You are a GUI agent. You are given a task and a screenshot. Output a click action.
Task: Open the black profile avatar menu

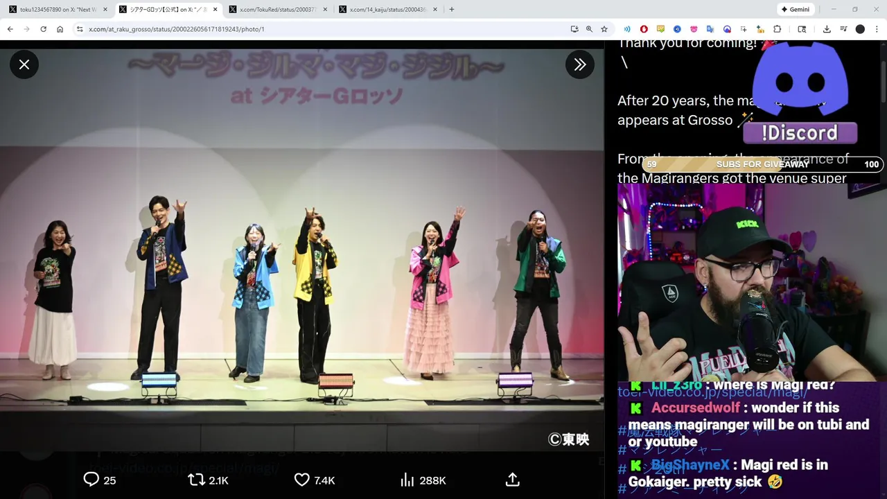tap(860, 29)
